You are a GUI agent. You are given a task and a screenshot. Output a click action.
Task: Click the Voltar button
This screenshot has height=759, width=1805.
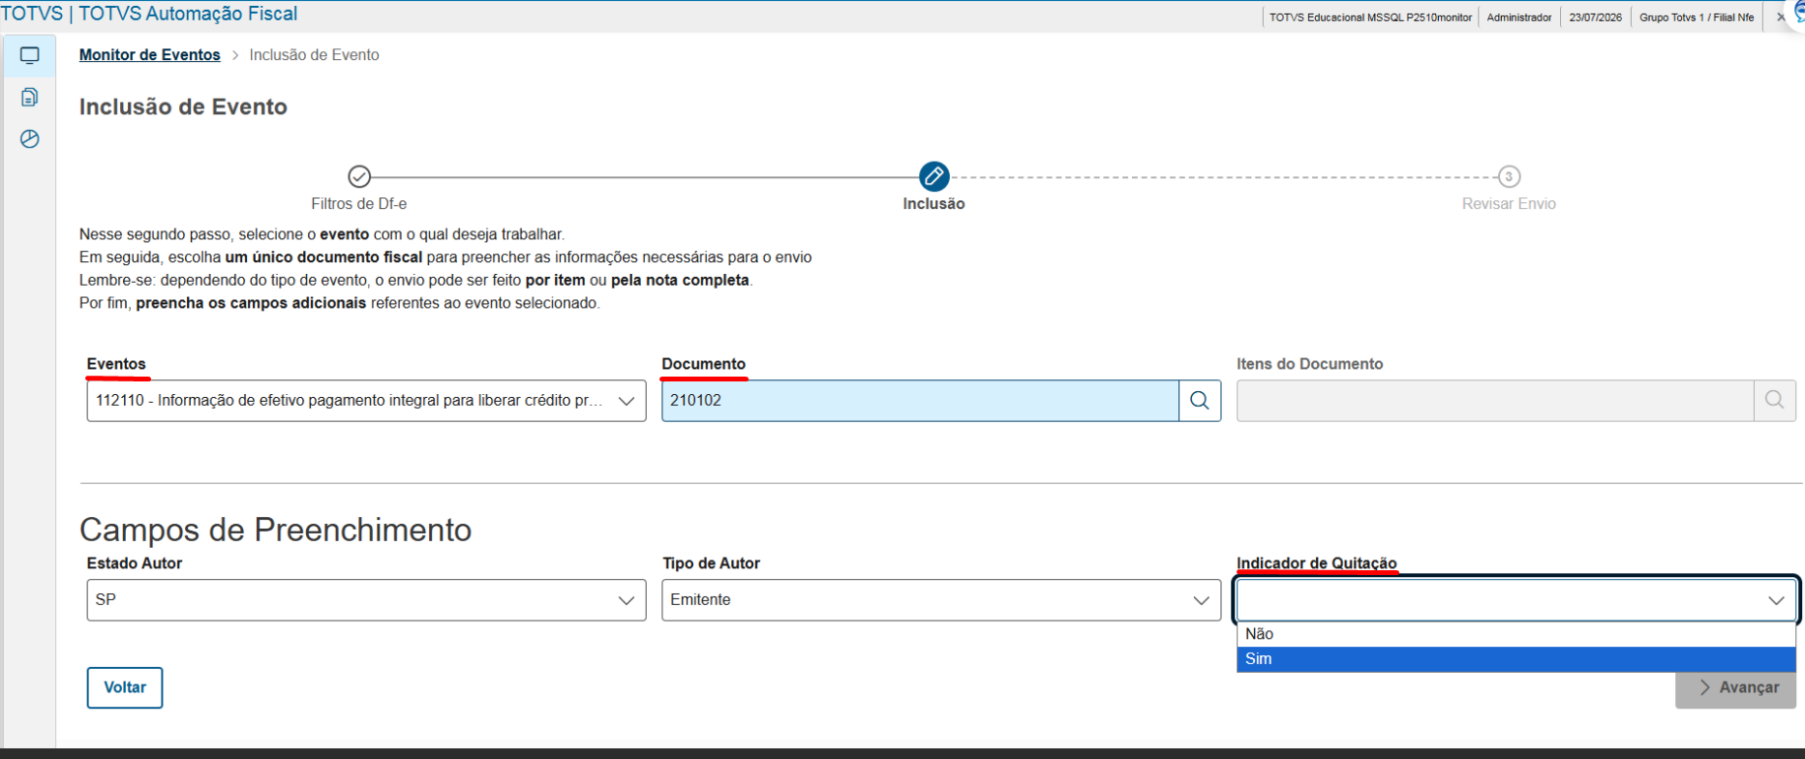pos(125,687)
